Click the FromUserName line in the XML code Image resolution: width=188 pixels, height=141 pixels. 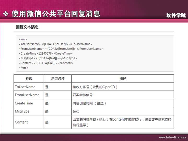point(61,49)
